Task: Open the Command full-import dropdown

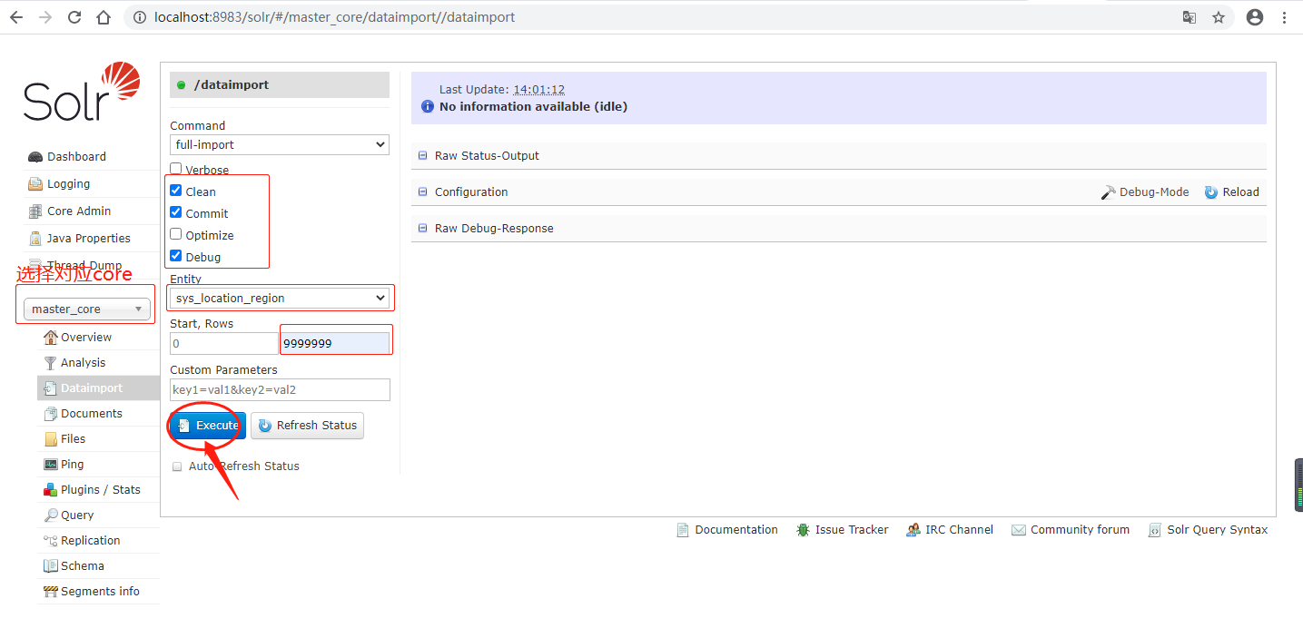Action: pyautogui.click(x=279, y=144)
